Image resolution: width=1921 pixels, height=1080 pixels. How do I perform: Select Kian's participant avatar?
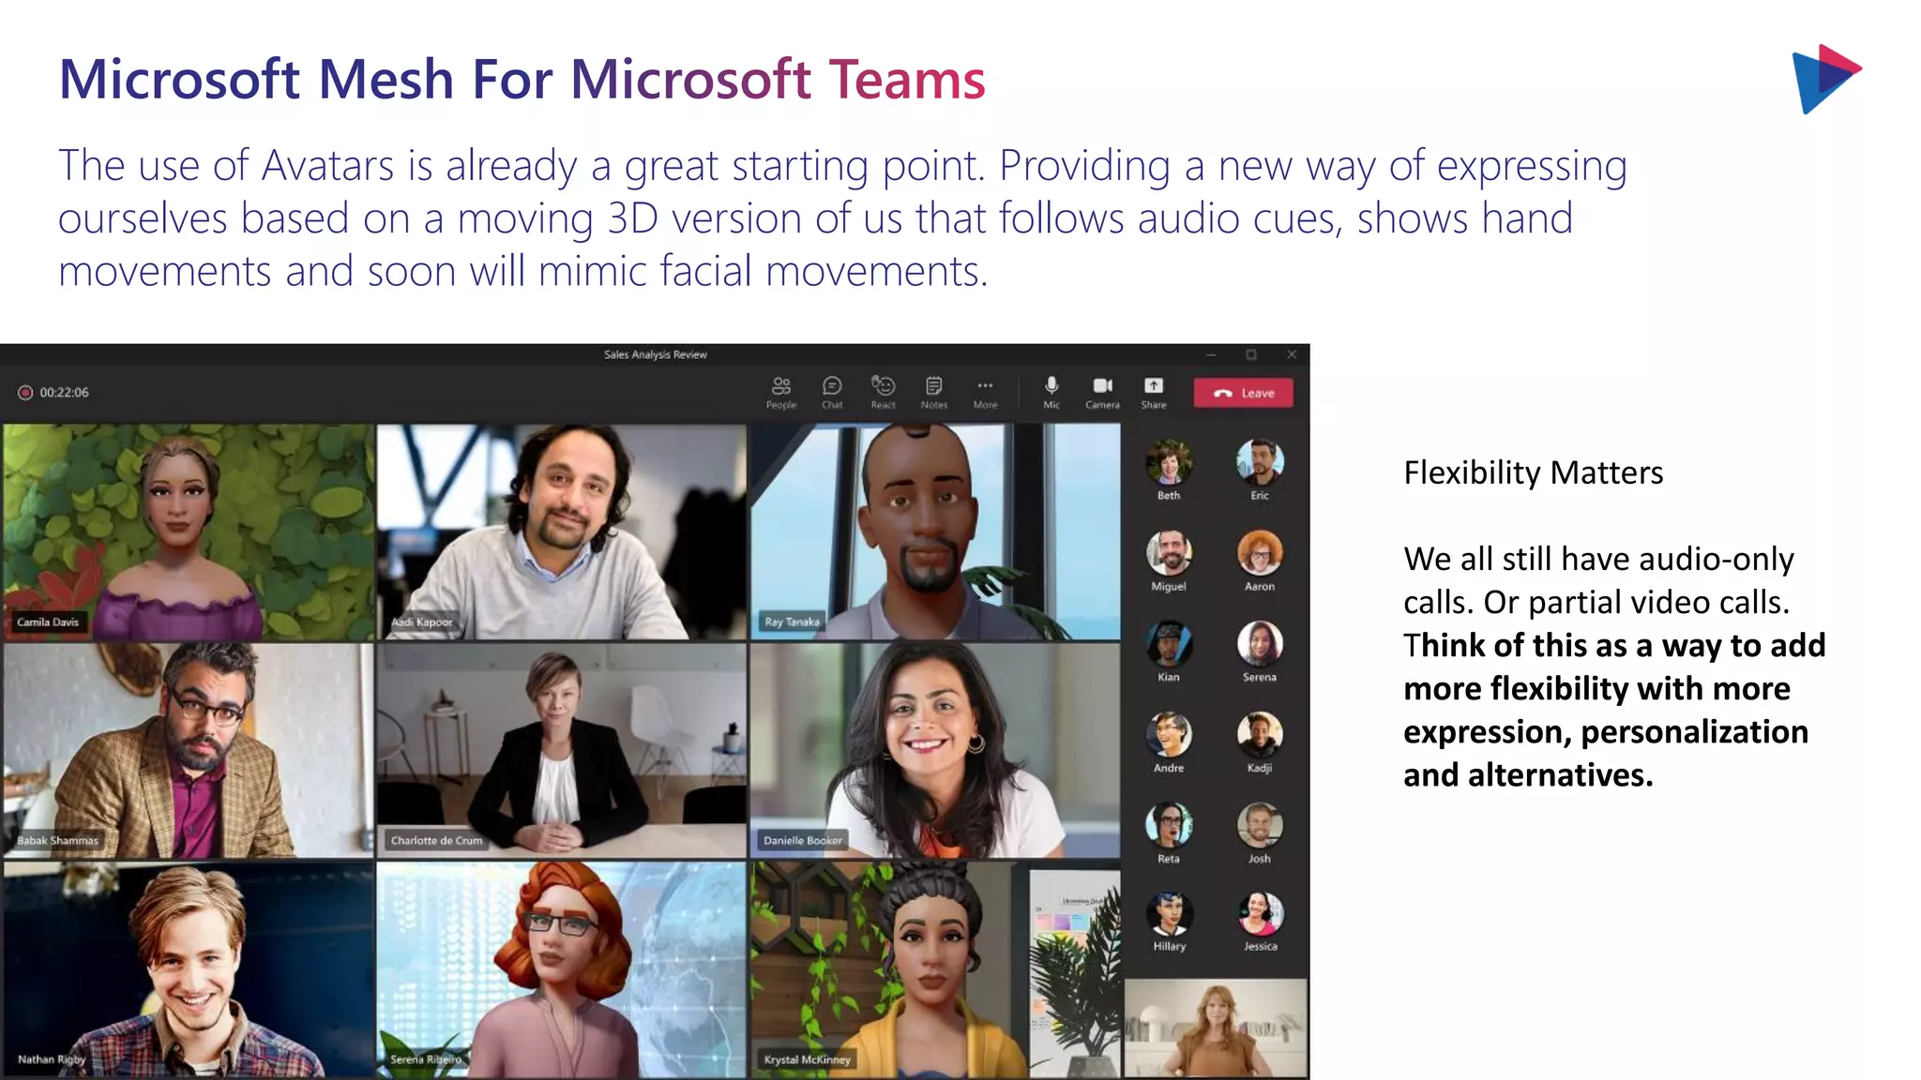click(x=1169, y=644)
